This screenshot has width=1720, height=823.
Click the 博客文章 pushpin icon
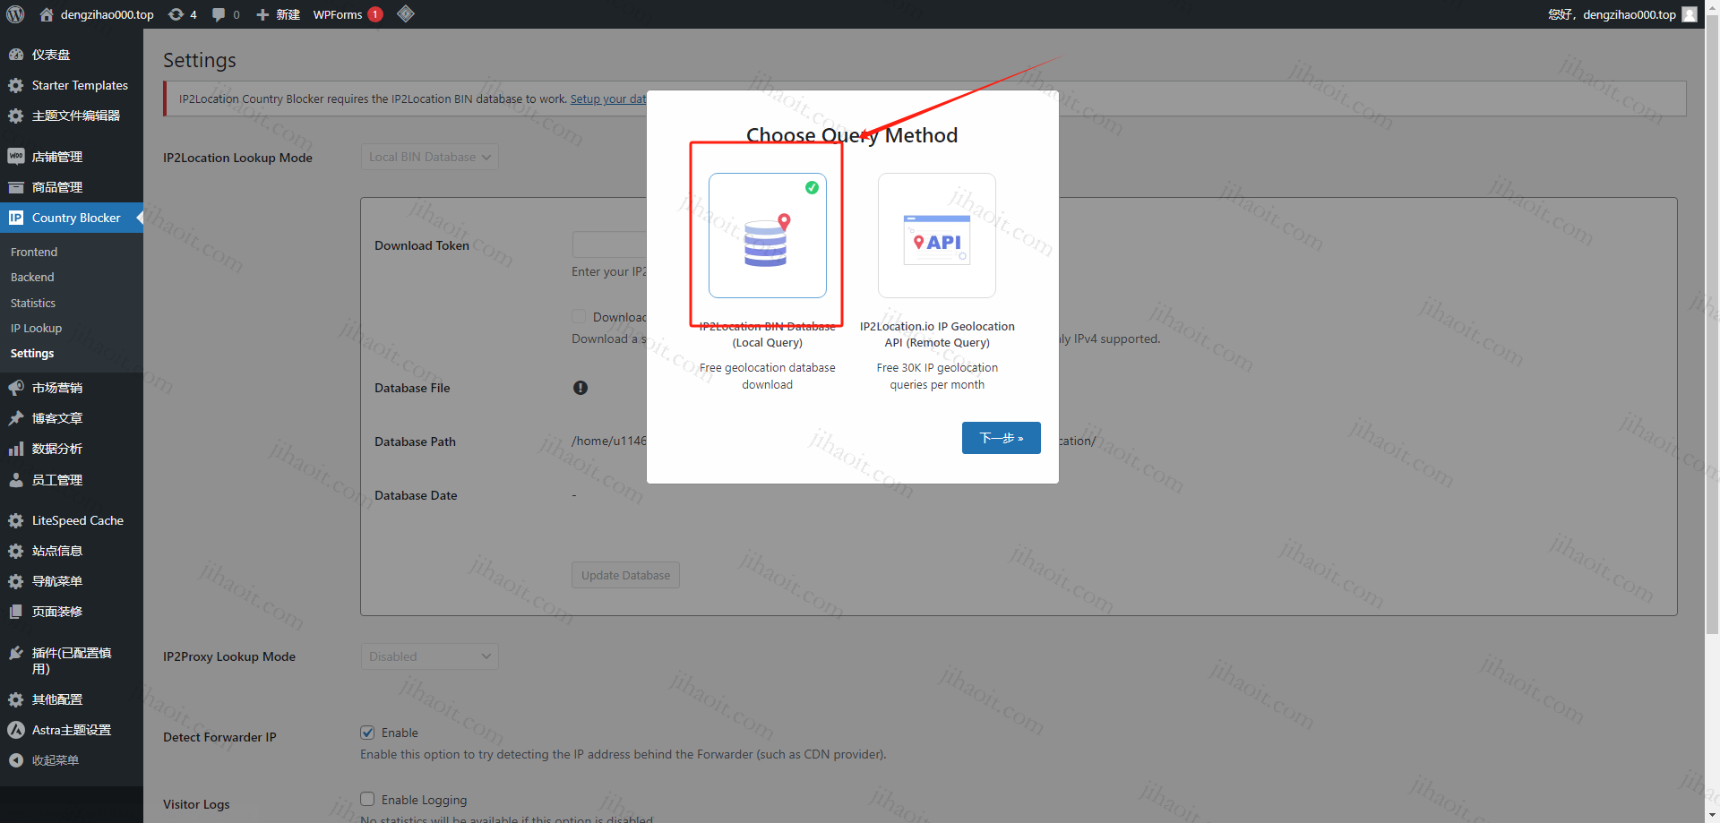point(16,418)
